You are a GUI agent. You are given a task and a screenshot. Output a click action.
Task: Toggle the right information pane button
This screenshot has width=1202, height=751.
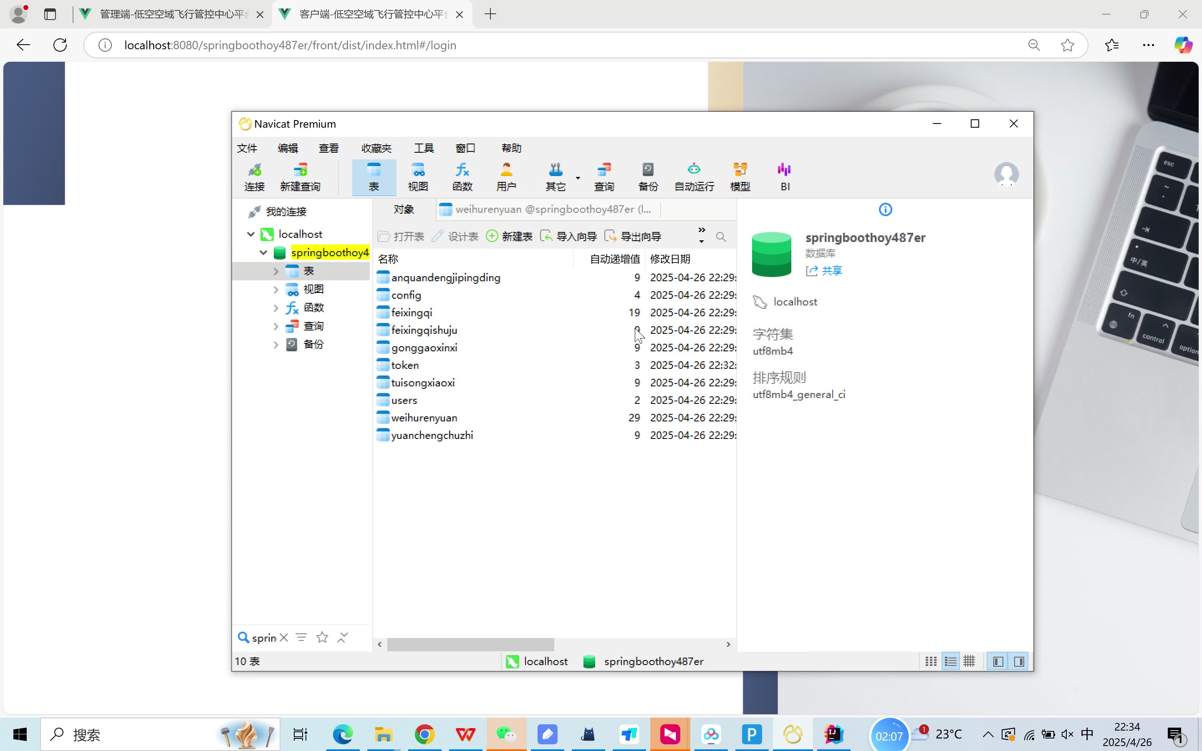[x=1019, y=661]
